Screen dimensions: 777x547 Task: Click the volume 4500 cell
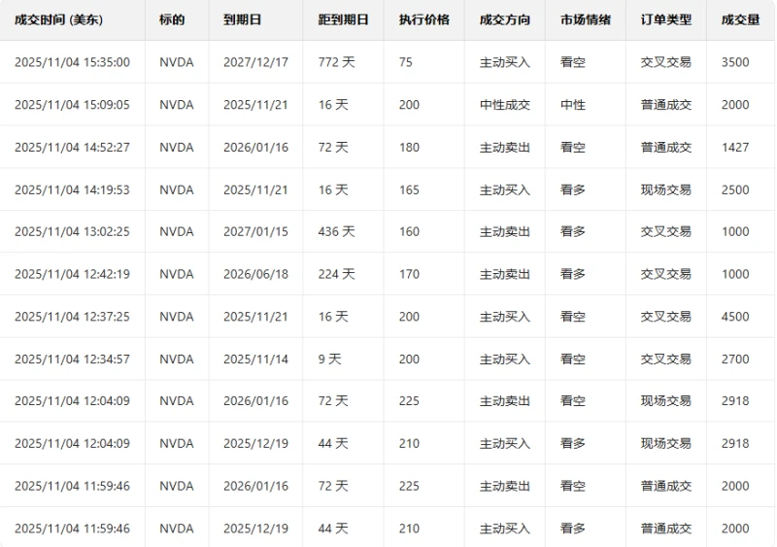coord(735,317)
